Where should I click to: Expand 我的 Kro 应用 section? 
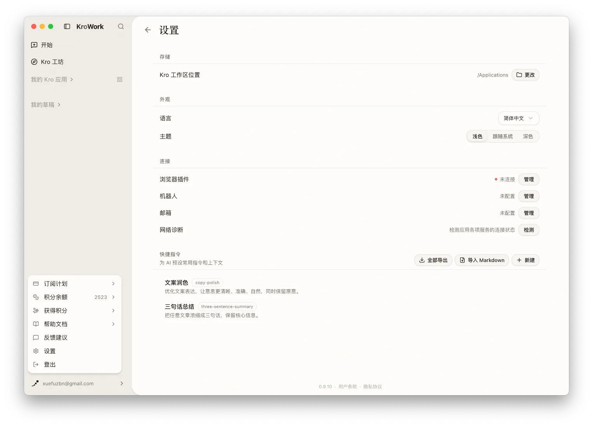point(52,80)
